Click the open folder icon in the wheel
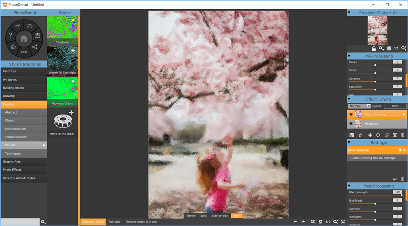 coord(30,26)
